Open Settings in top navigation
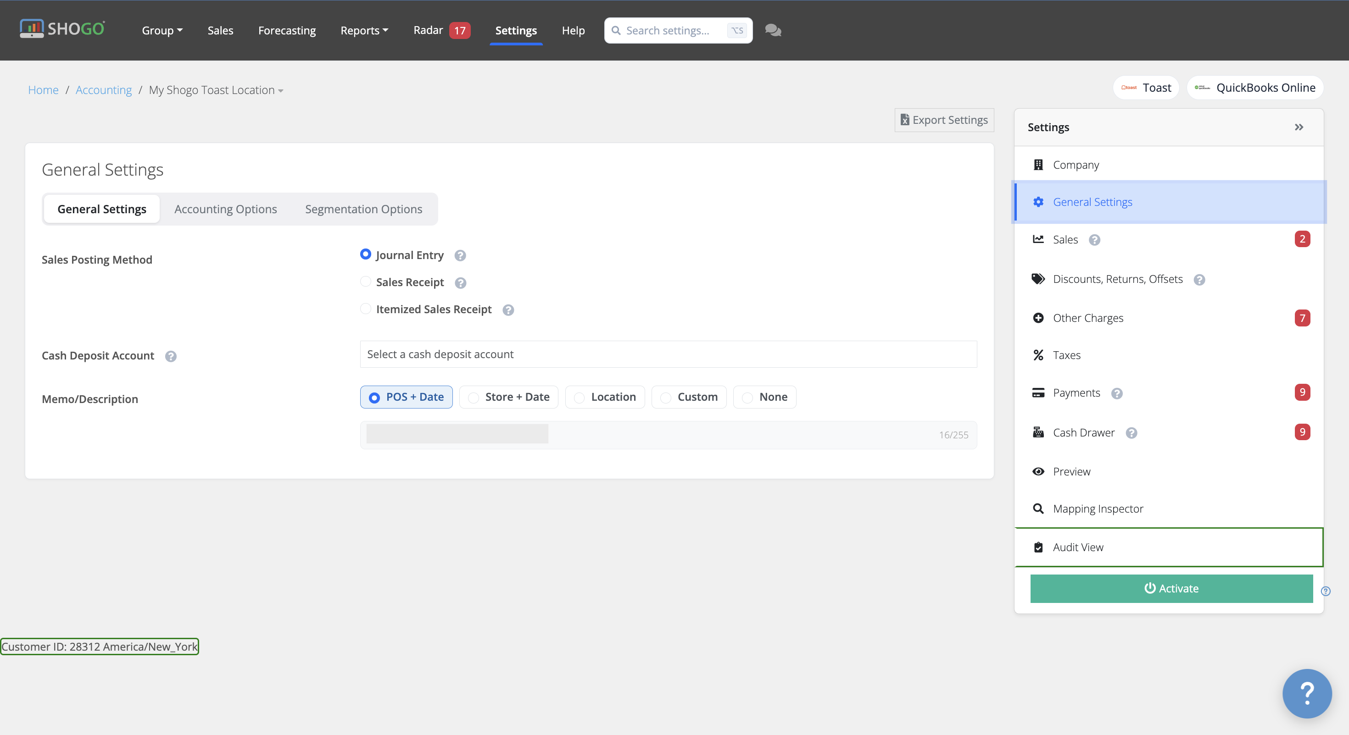This screenshot has width=1349, height=735. (x=516, y=30)
